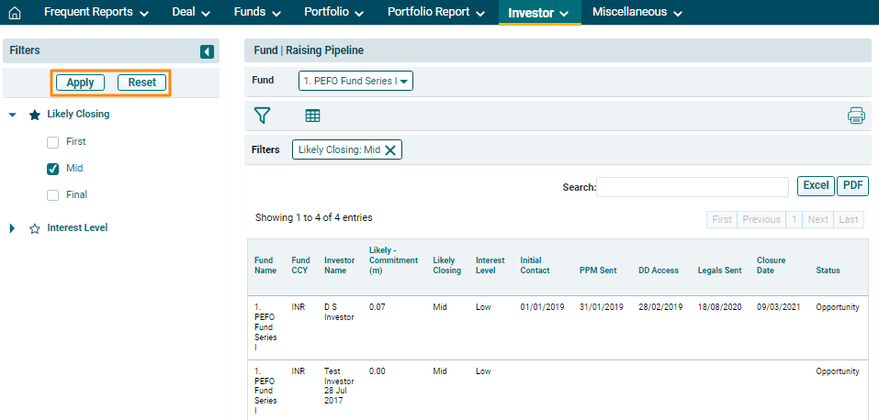879x420 pixels.
Task: Remove the Likely Closing: Mid filter chip
Action: tap(390, 150)
